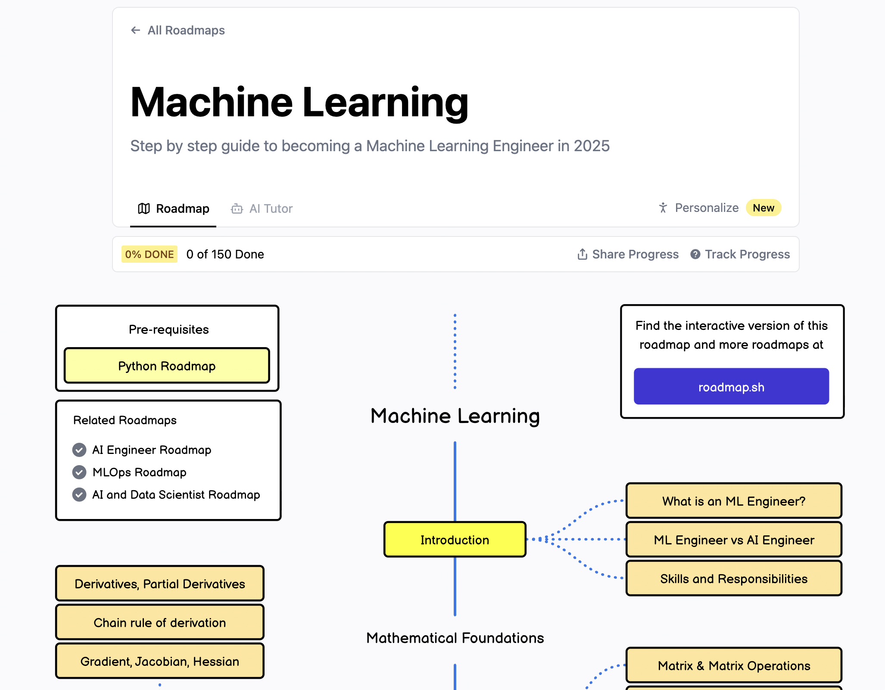
Task: Click the question mark help icon
Action: pyautogui.click(x=695, y=254)
